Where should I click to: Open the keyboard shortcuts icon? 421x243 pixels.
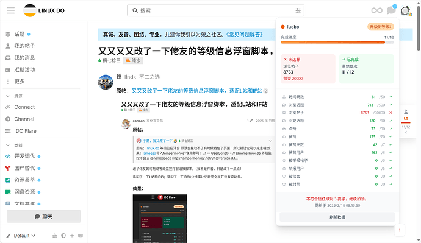81,236
